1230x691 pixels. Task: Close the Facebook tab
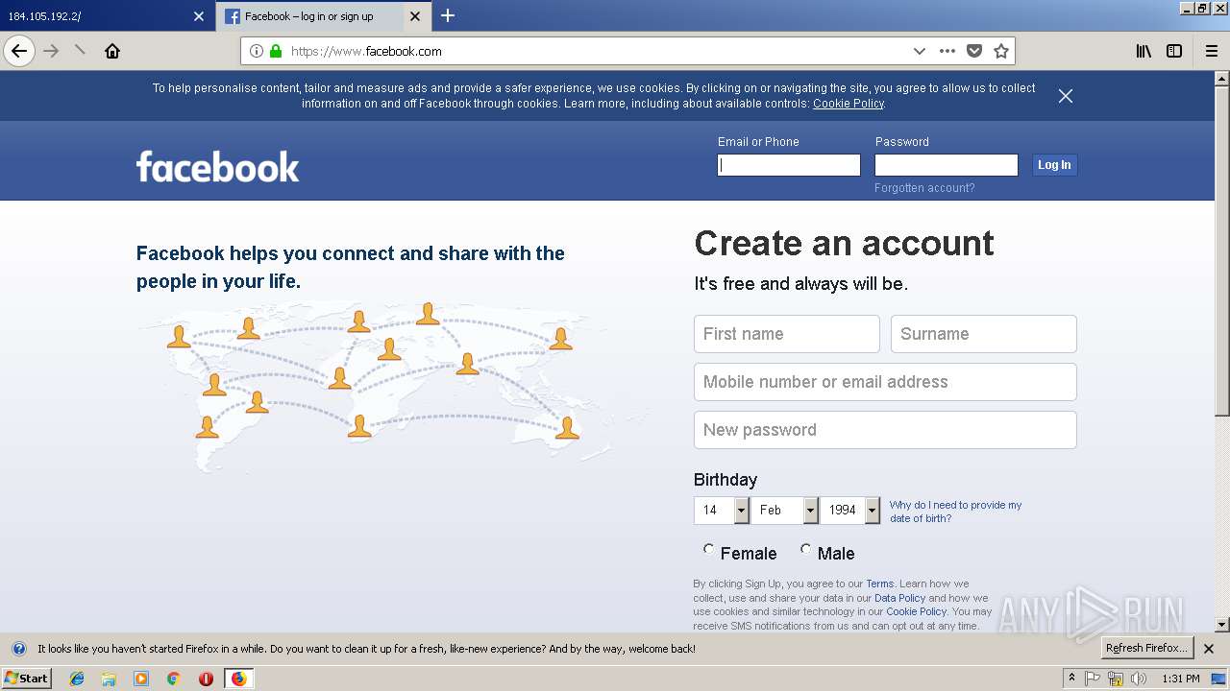(x=415, y=16)
